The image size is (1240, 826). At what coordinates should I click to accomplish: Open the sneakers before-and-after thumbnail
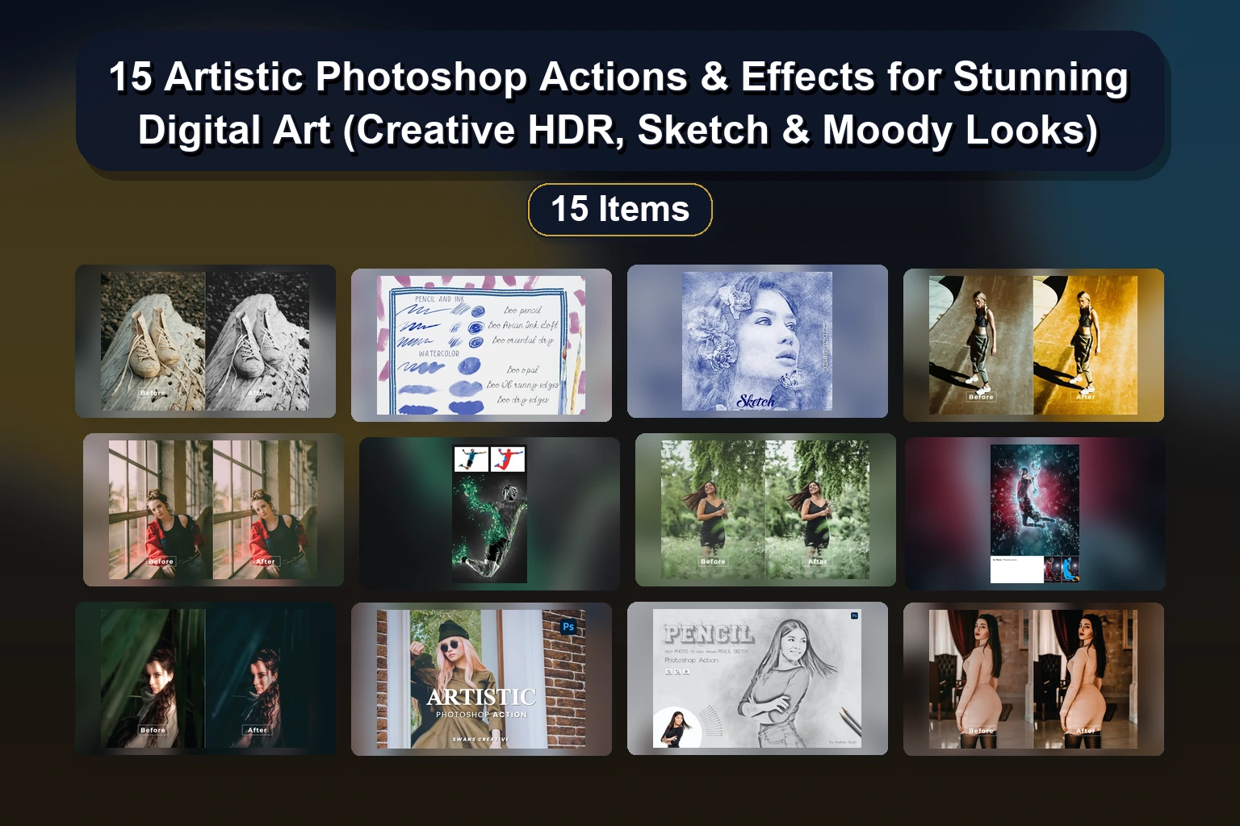(x=205, y=341)
